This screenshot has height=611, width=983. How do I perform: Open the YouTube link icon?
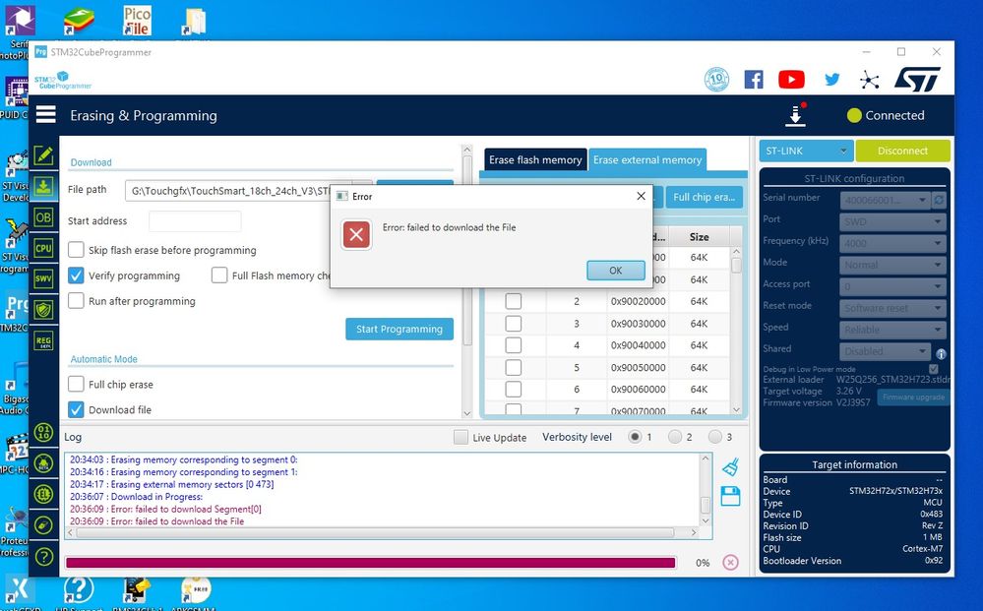click(791, 80)
